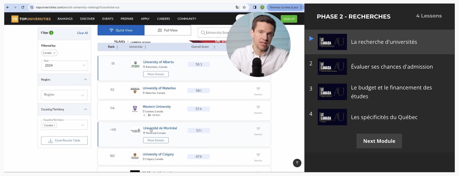Bookmark this page with the star icon
The image size is (459, 176).
[x=244, y=7]
